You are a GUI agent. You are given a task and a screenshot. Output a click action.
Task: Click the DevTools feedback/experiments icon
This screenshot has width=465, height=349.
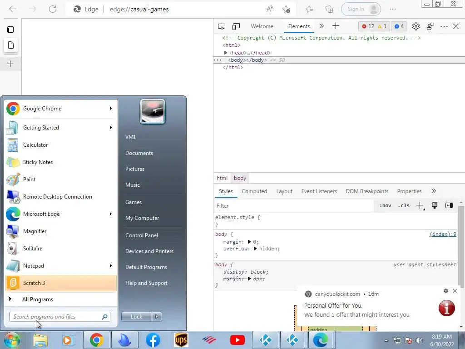coord(430,26)
